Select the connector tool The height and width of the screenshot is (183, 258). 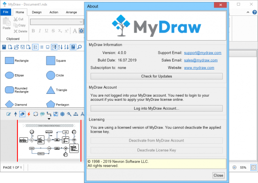click(49, 114)
